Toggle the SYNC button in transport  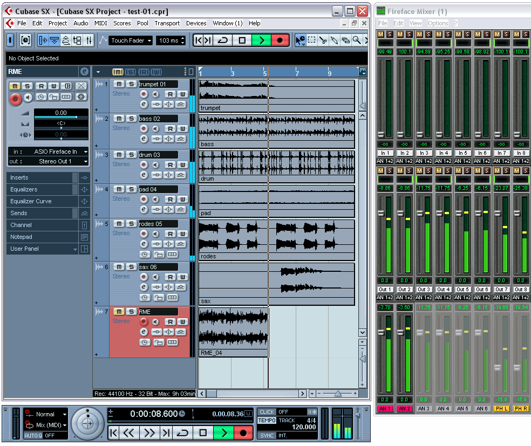coord(267,436)
